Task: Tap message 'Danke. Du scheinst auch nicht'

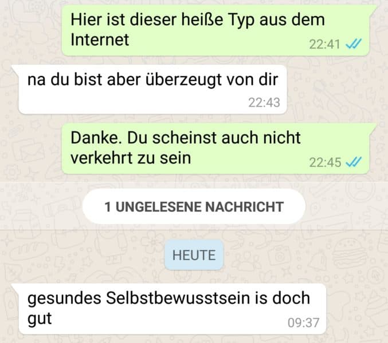Action: [215, 149]
